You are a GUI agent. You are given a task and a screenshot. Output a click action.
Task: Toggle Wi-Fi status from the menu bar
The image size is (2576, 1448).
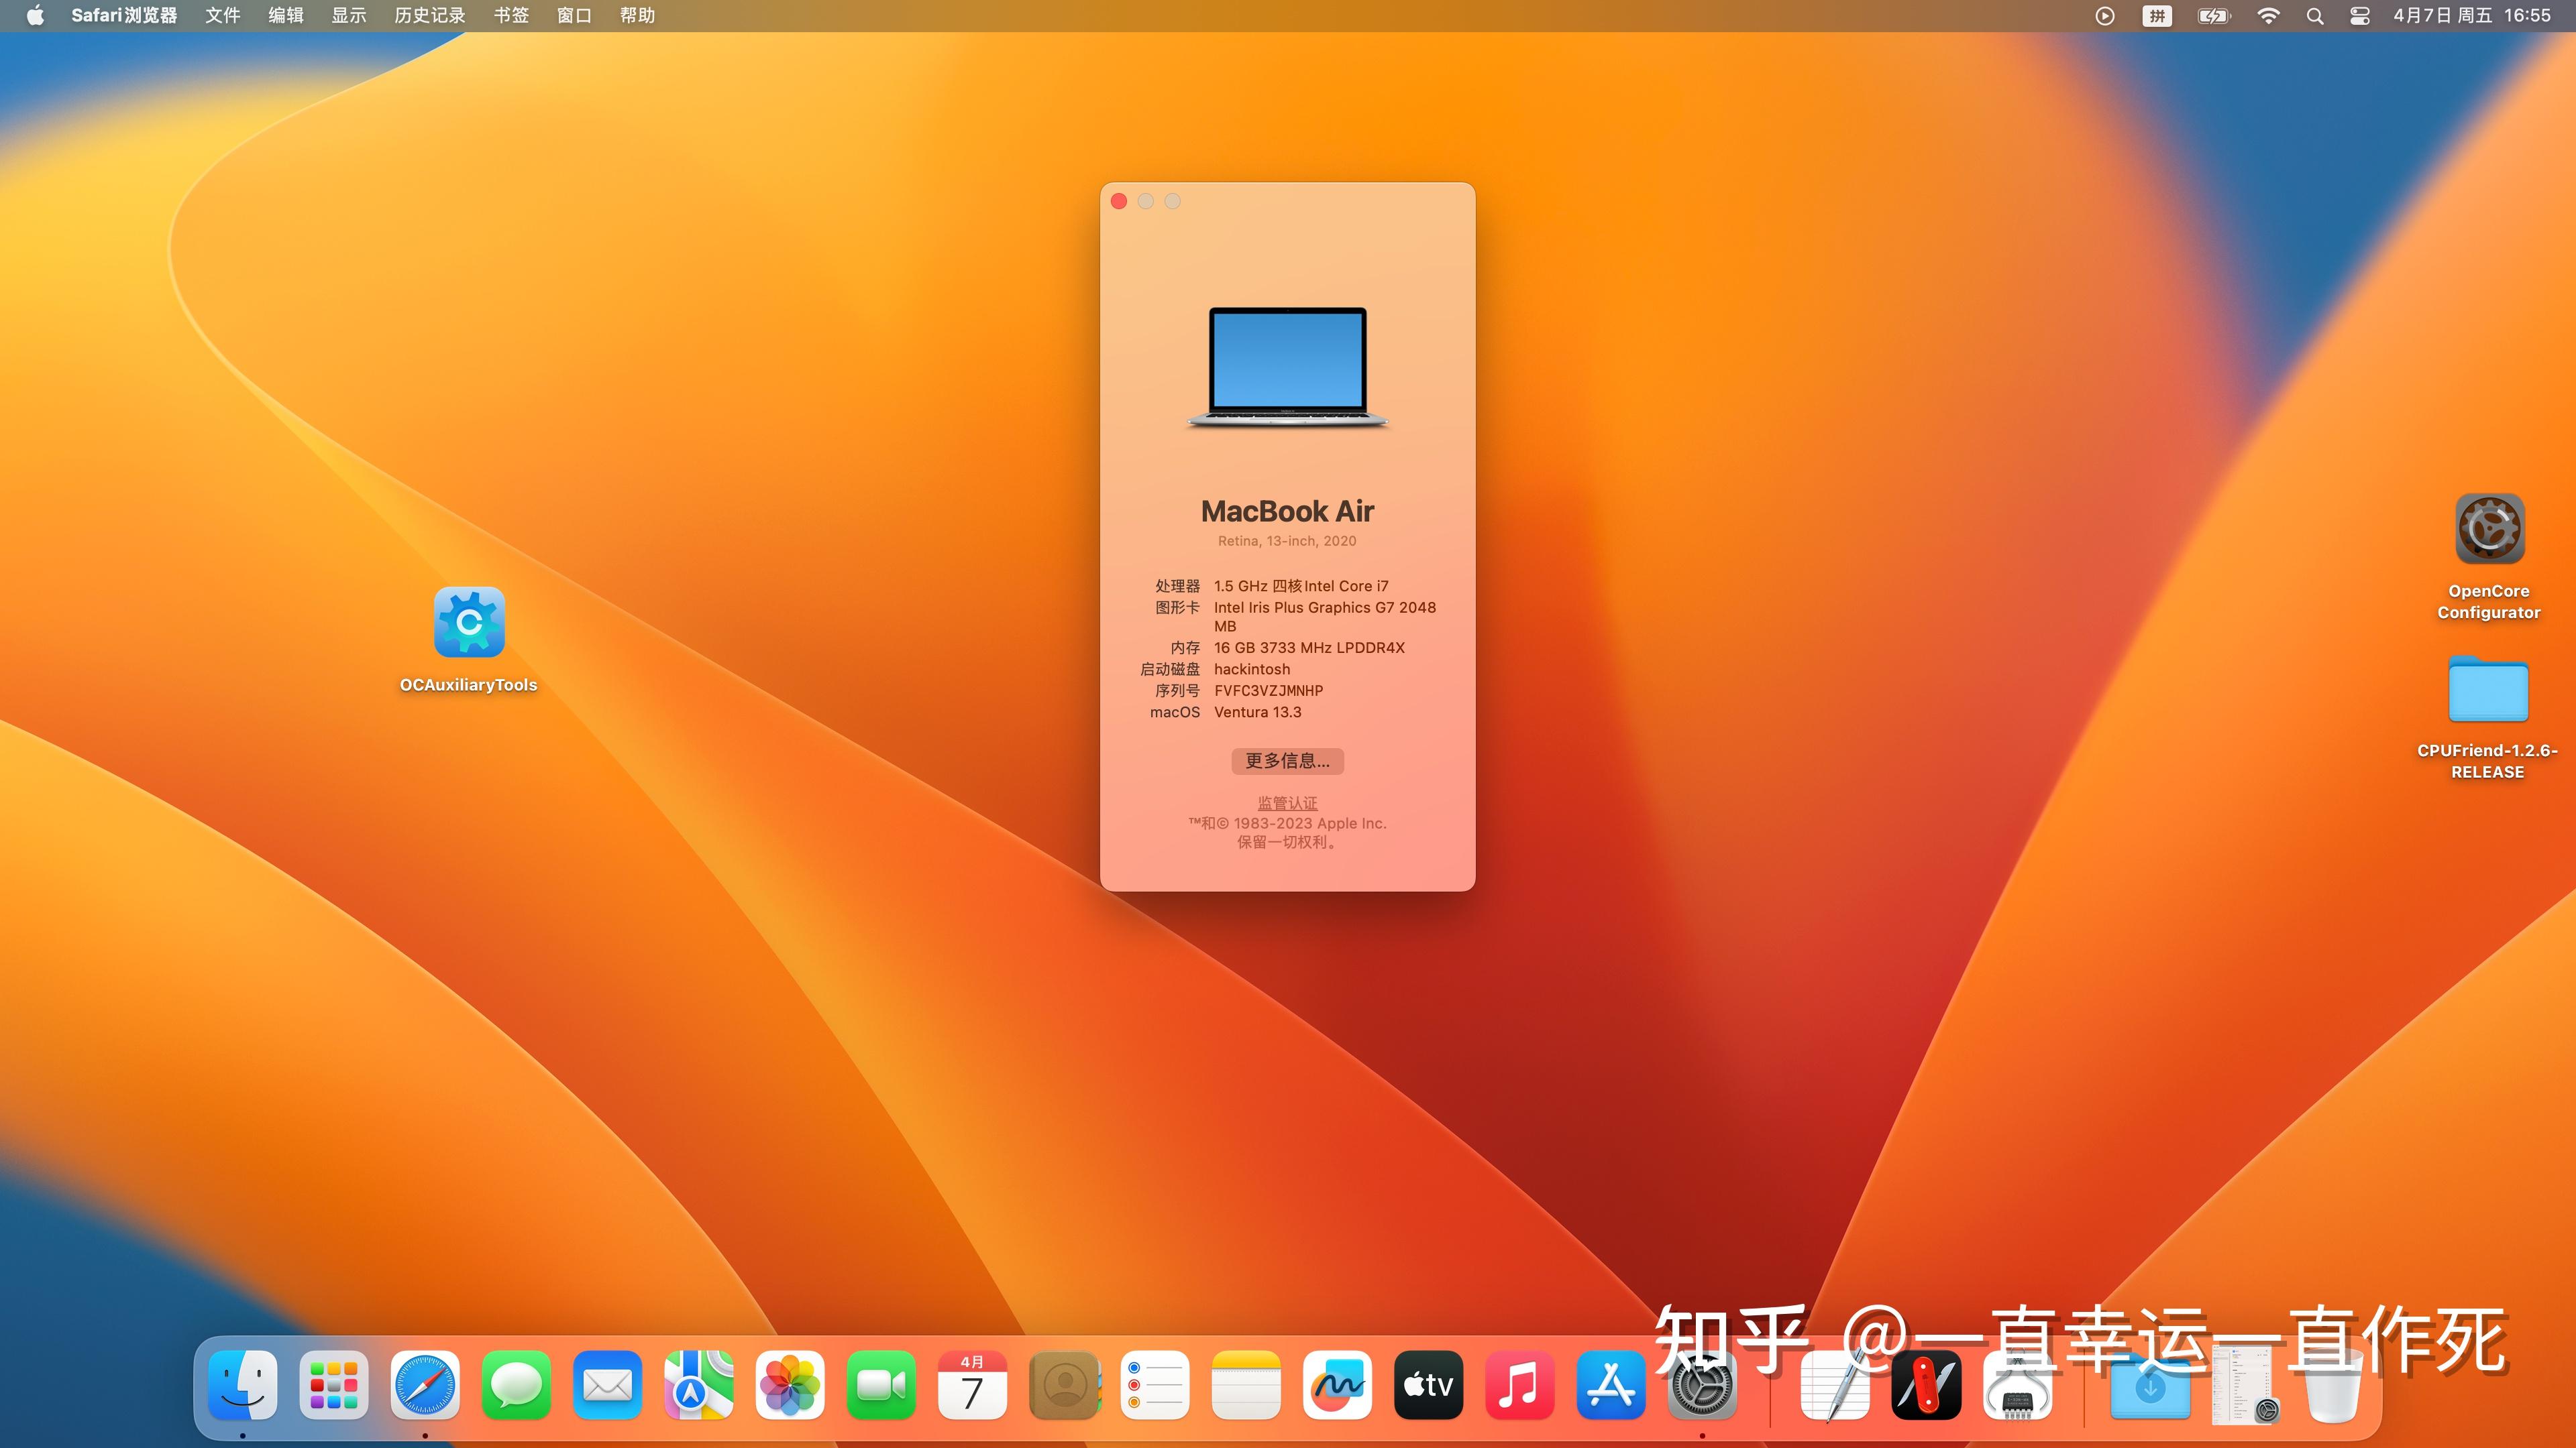click(x=2268, y=15)
